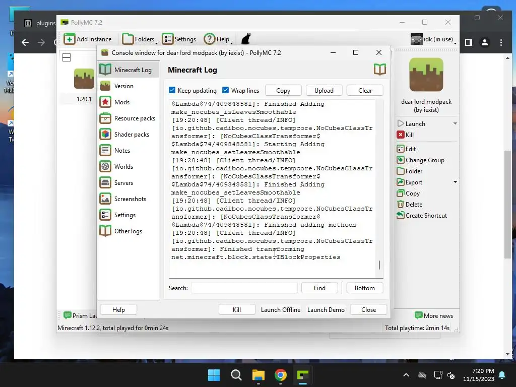
Task: Uncheck Keep updating checkbox
Action: pos(172,90)
